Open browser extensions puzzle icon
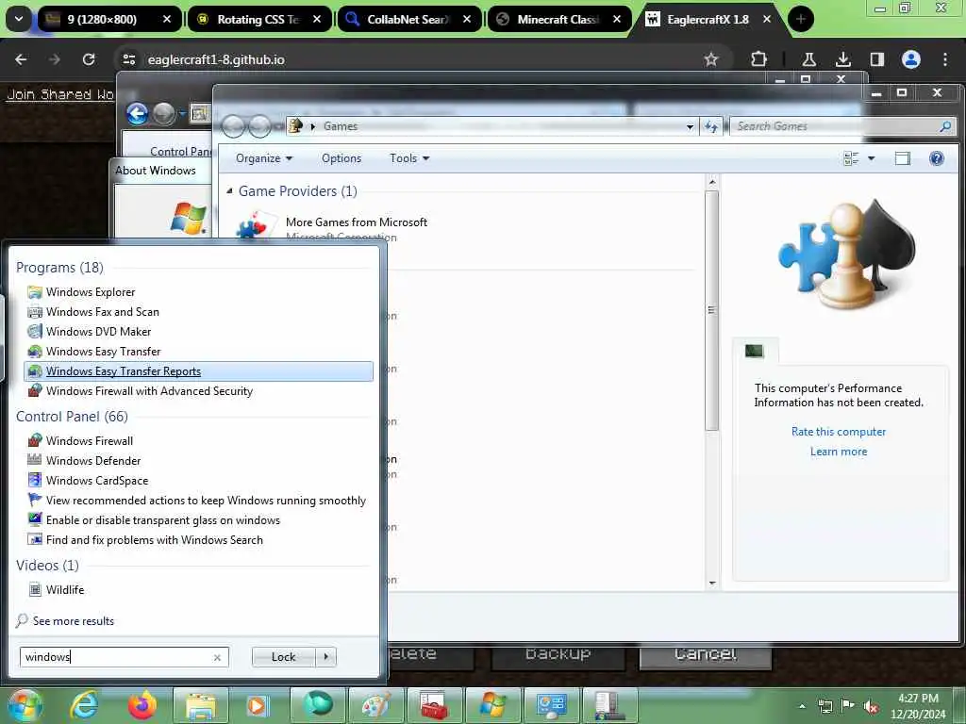The image size is (966, 724). tap(759, 59)
